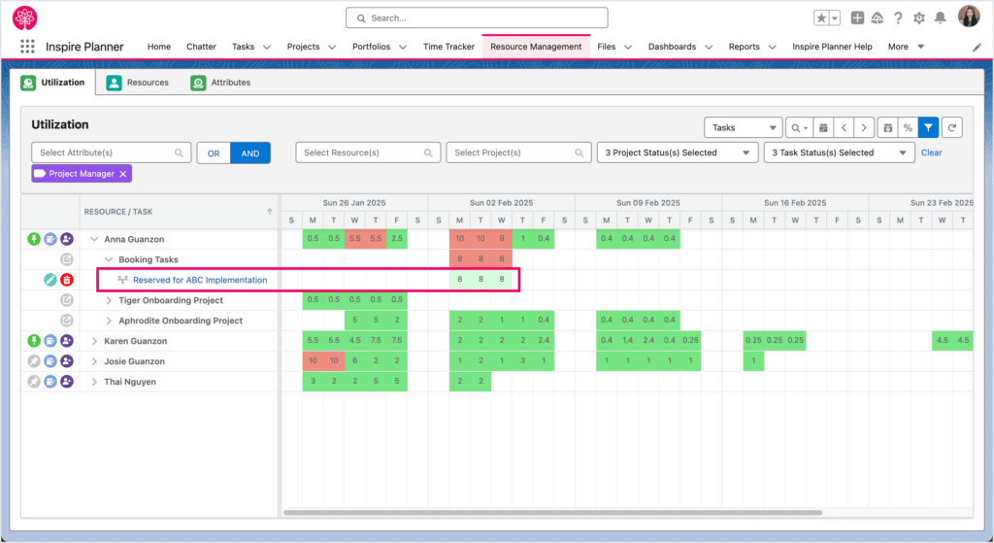Image resolution: width=994 pixels, height=543 pixels.
Task: Switch to the Attributes tab
Action: (x=220, y=83)
